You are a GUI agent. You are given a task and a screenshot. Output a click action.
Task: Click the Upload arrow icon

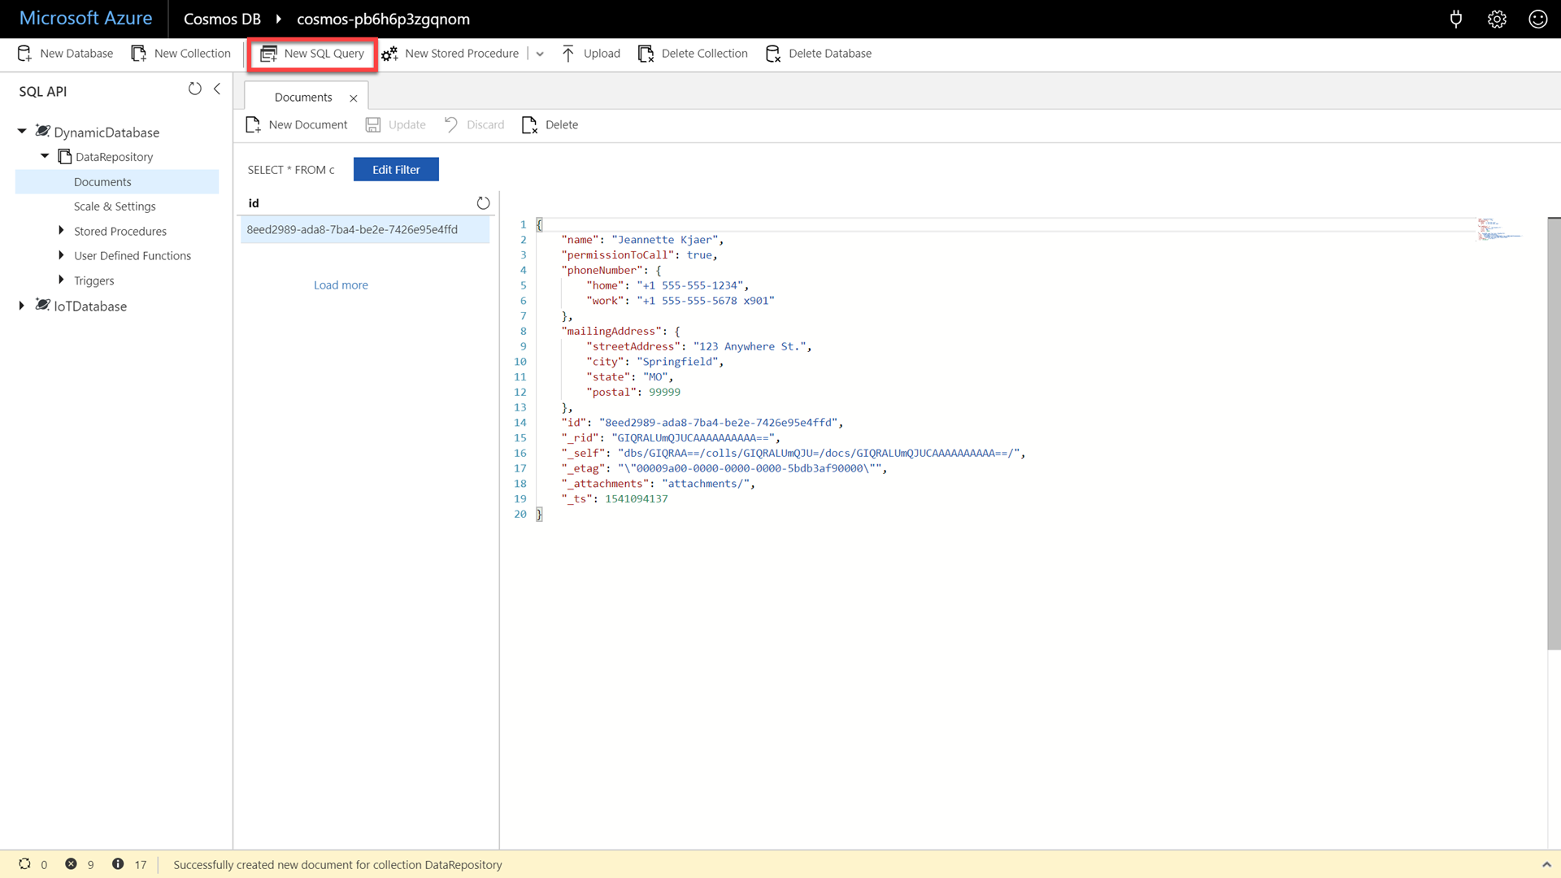[568, 54]
